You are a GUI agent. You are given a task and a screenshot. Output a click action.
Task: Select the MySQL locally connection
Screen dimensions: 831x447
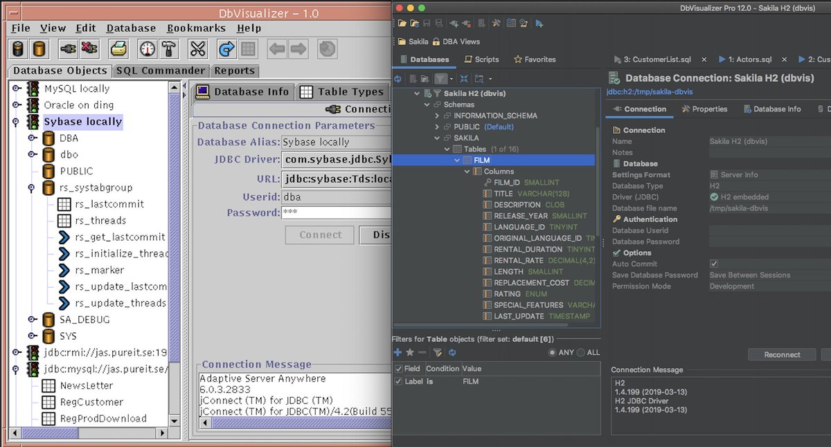pos(77,89)
